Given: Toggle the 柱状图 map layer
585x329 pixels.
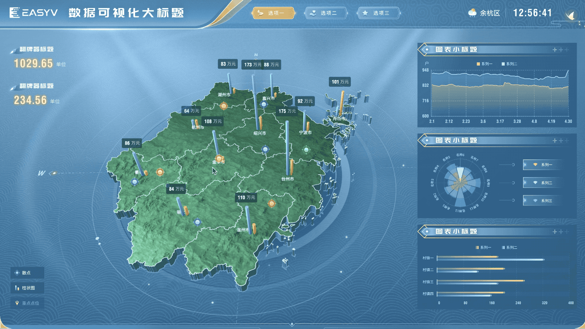Looking at the screenshot, I should tap(27, 288).
